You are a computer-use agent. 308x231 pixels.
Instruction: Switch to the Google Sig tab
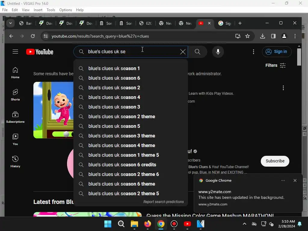point(225,23)
